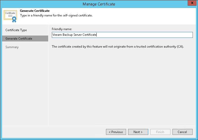Click the trusted certification authority notice
The width and height of the screenshot is (198, 140).
click(118, 47)
